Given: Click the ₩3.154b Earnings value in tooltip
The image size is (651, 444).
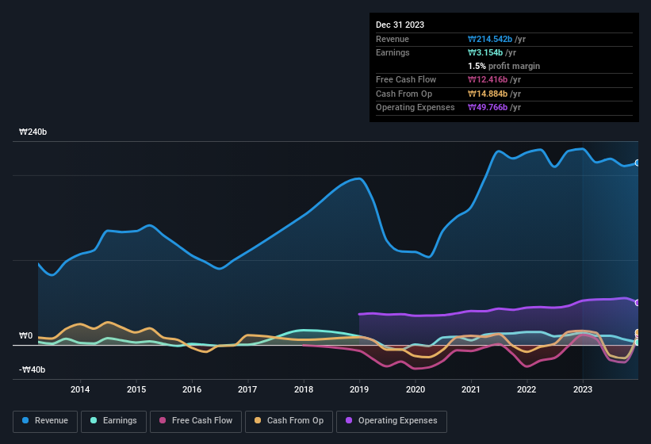Looking at the screenshot, I should pos(487,52).
